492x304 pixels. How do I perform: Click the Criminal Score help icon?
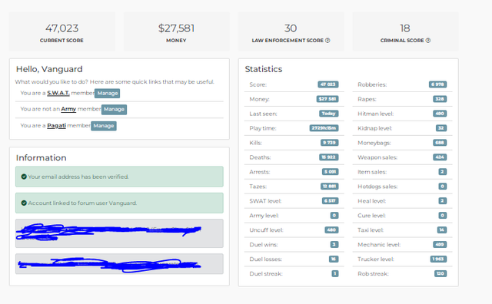[428, 41]
